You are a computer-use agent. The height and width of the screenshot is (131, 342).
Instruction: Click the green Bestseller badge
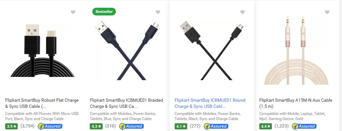coord(104,12)
